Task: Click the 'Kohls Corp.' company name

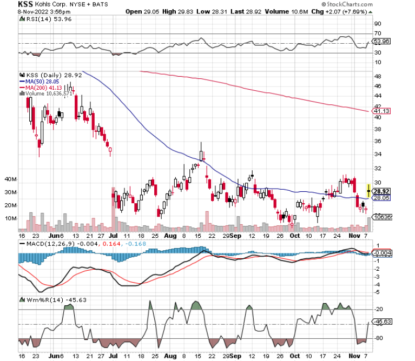Action: point(51,4)
